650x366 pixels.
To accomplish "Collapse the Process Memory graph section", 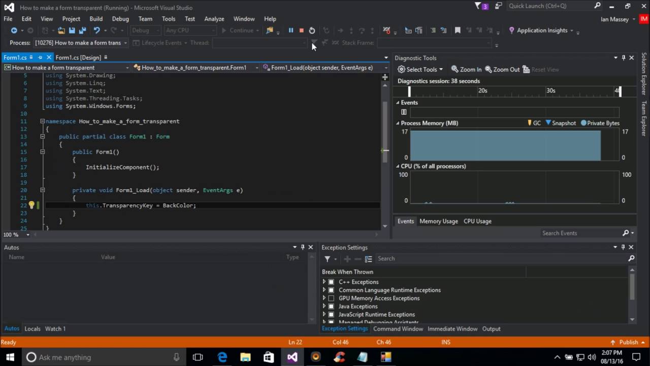I will point(398,123).
